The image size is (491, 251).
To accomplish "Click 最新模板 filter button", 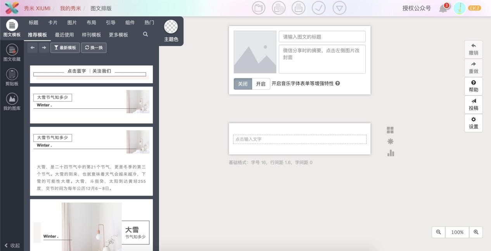I will 65,48.
